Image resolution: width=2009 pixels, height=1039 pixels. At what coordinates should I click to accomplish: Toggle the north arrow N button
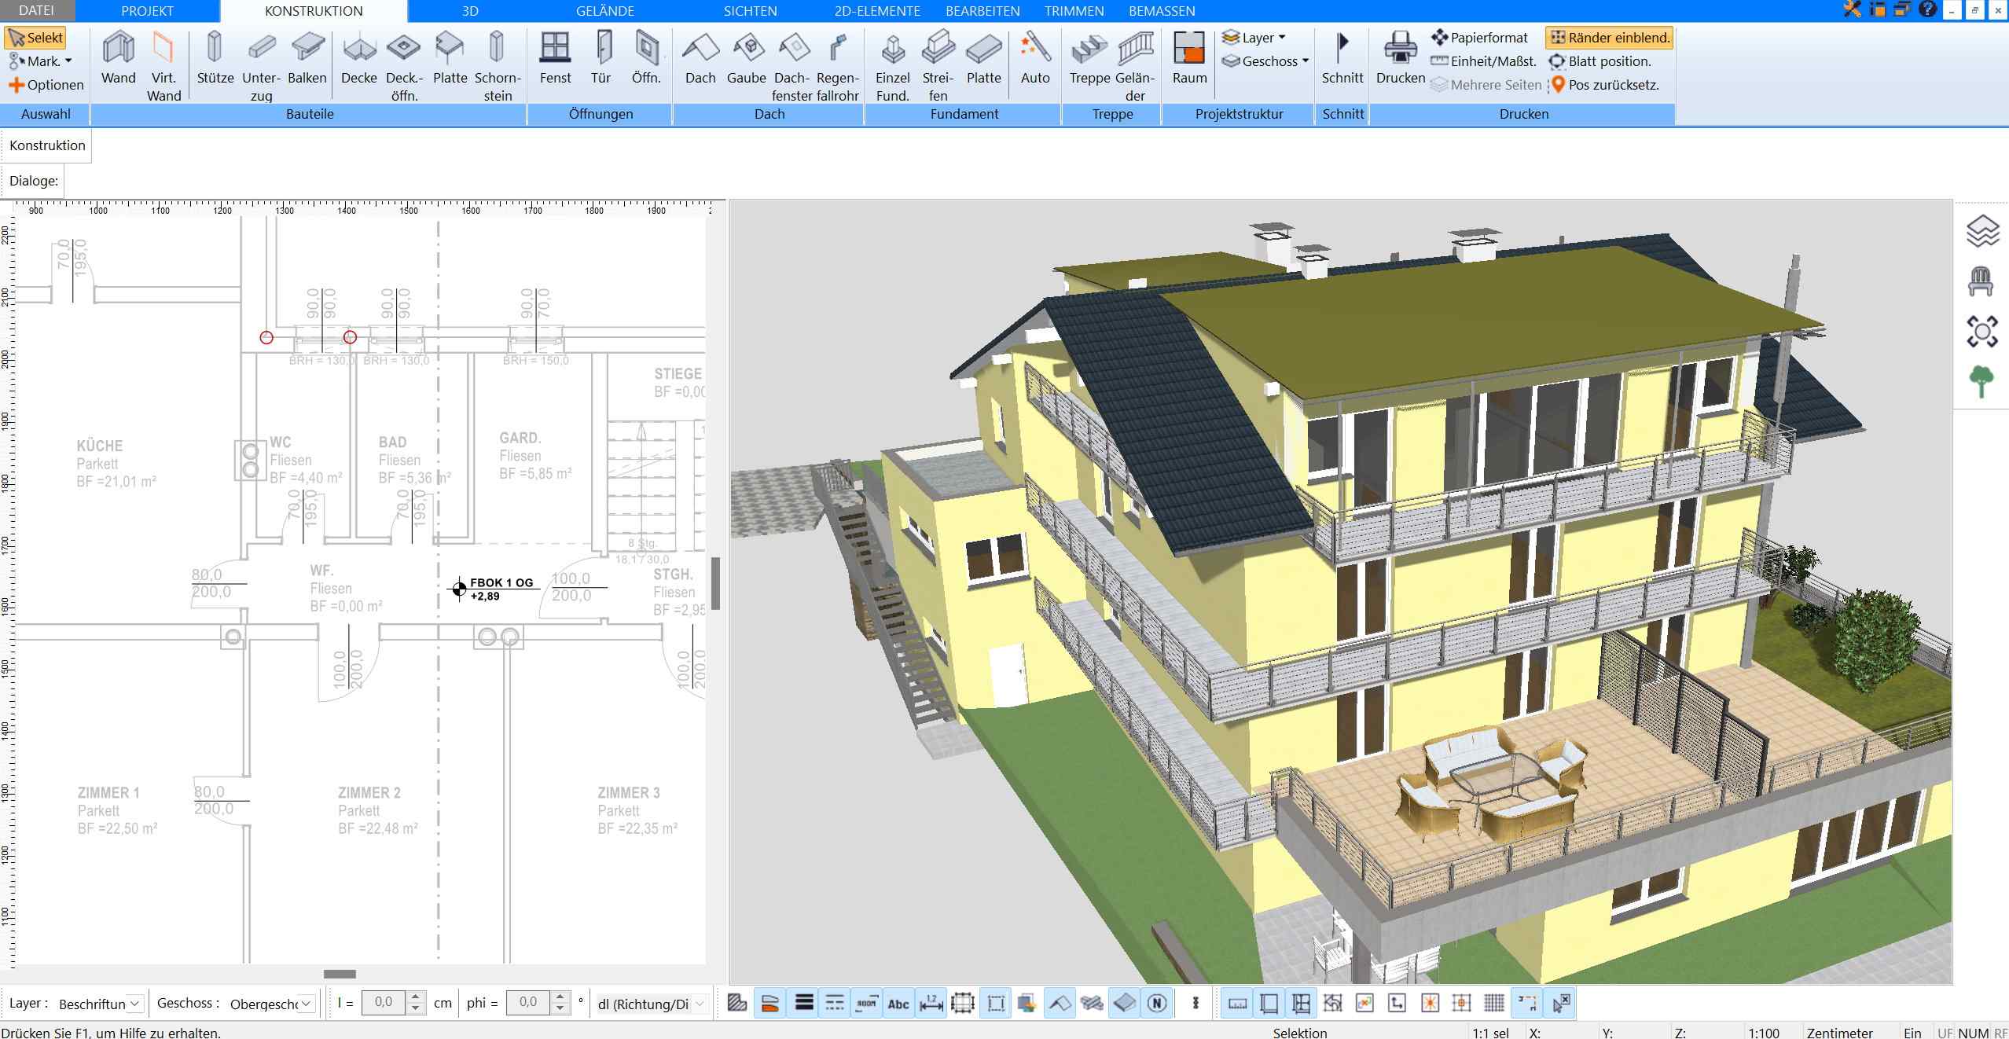tap(1156, 1003)
